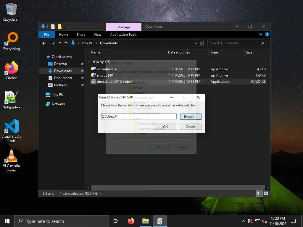This screenshot has width=303, height=227.
Task: Open the File menu in Explorer
Action: click(47, 35)
